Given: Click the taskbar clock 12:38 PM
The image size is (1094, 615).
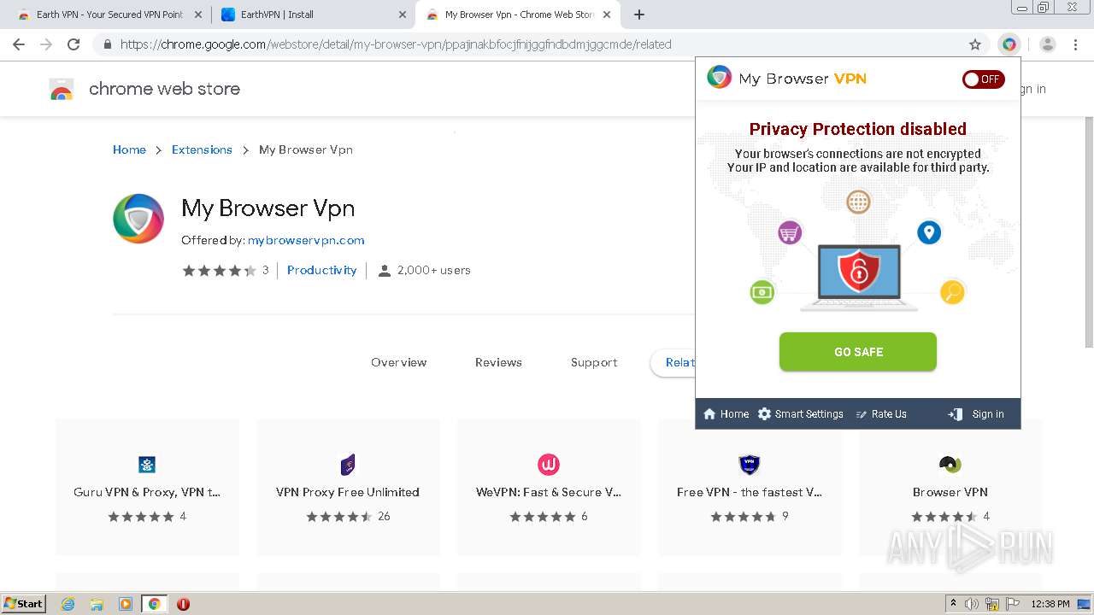Looking at the screenshot, I should [1050, 604].
